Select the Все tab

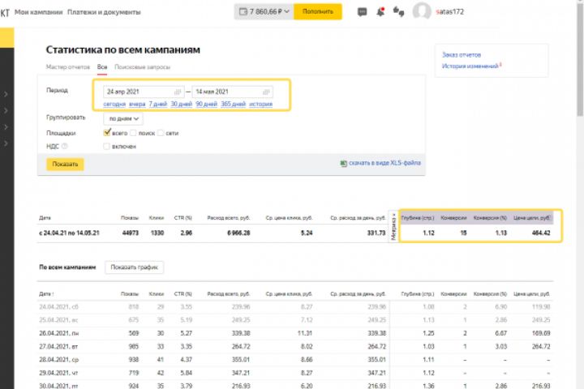[102, 67]
